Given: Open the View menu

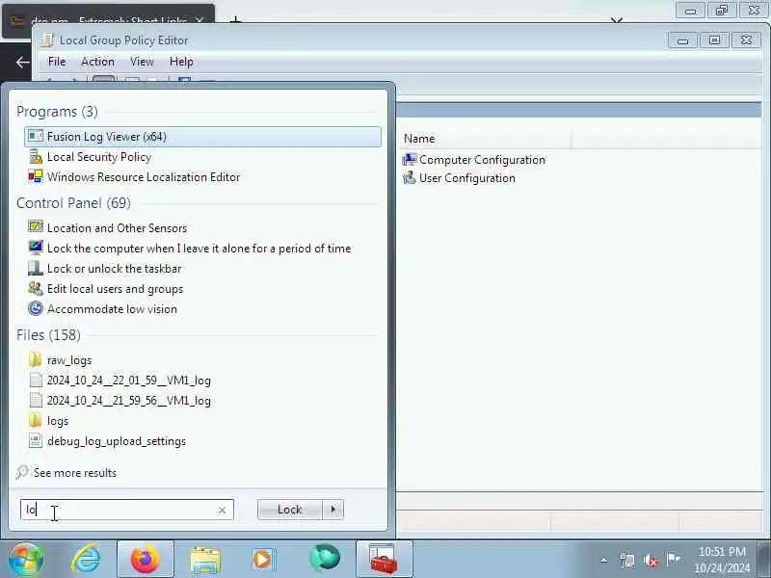Looking at the screenshot, I should (142, 62).
